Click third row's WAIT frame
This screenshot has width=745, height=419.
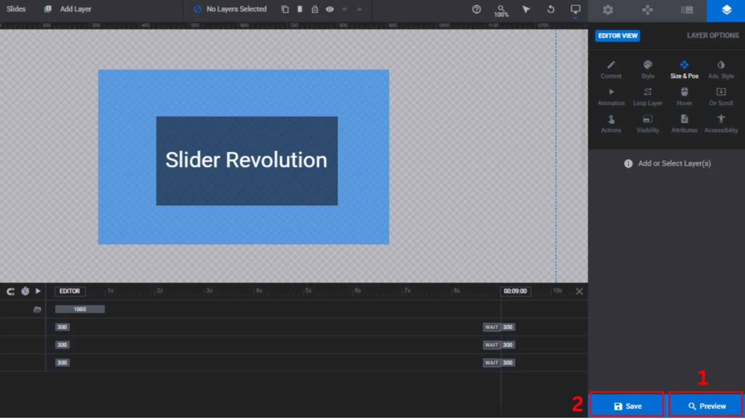(x=491, y=363)
